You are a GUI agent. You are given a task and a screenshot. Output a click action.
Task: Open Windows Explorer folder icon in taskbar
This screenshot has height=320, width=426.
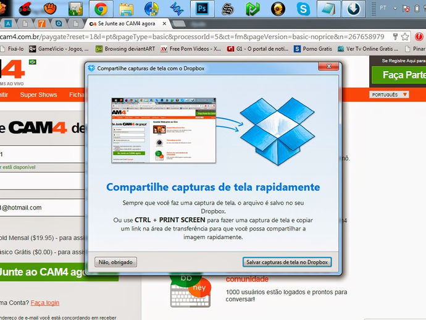126,9
